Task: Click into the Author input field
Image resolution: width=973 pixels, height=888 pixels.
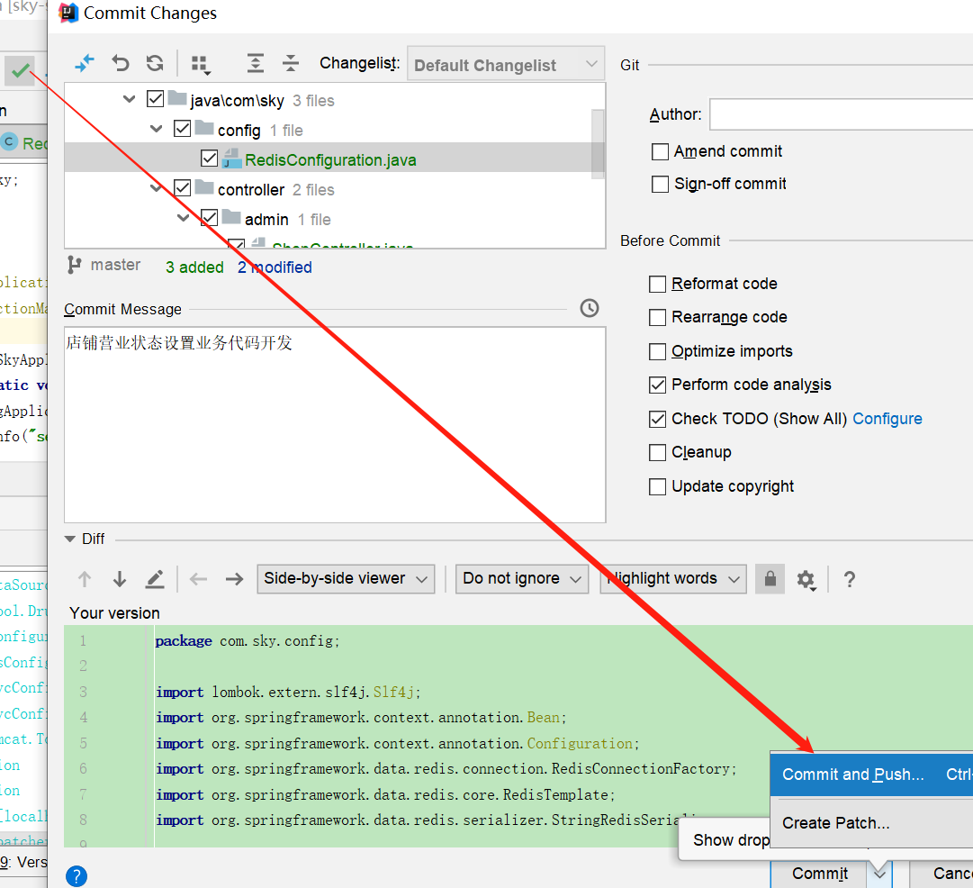Action: pos(841,114)
